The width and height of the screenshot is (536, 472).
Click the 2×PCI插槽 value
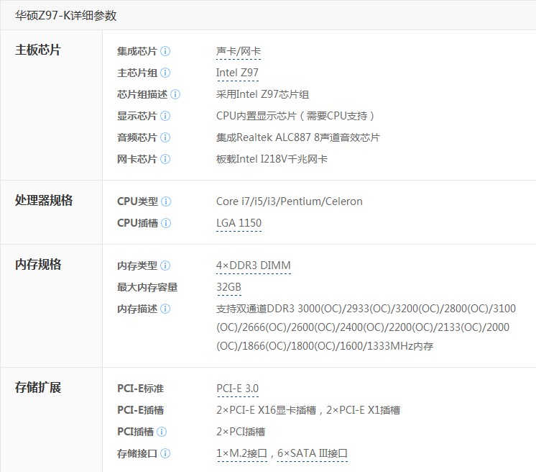point(241,432)
